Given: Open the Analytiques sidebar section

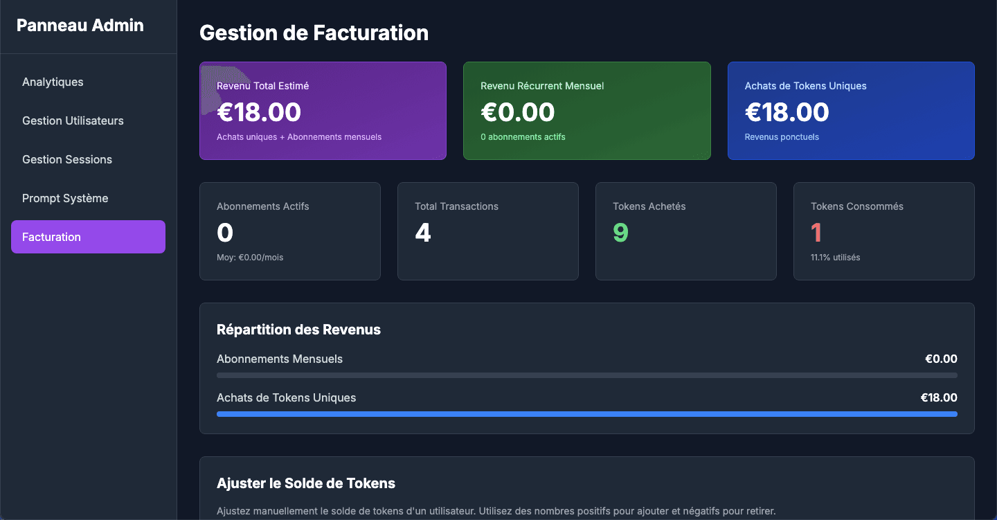Looking at the screenshot, I should (53, 82).
